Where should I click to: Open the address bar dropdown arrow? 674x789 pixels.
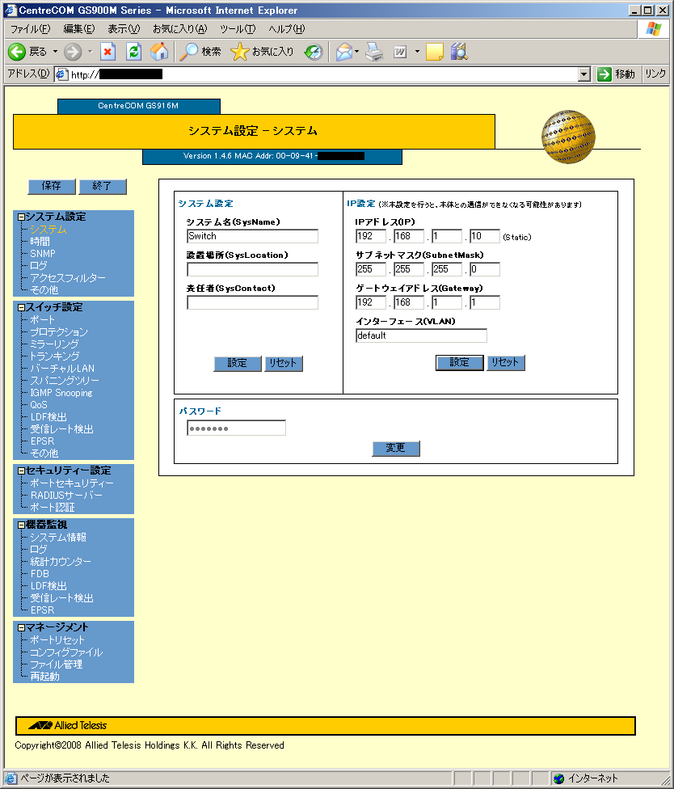point(583,74)
